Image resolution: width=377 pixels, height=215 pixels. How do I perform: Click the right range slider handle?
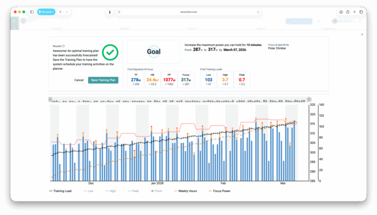point(309,99)
